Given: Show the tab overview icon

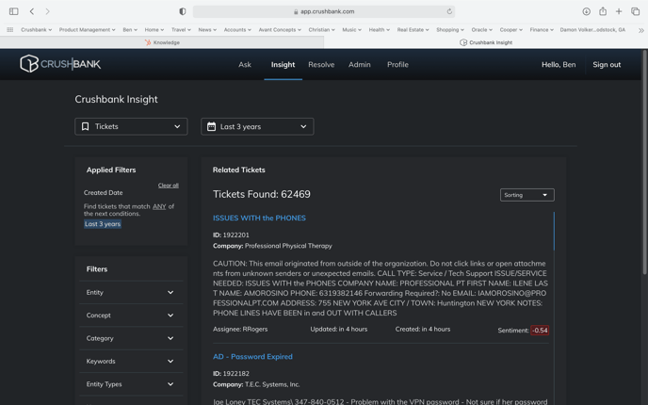Looking at the screenshot, I should coord(635,11).
